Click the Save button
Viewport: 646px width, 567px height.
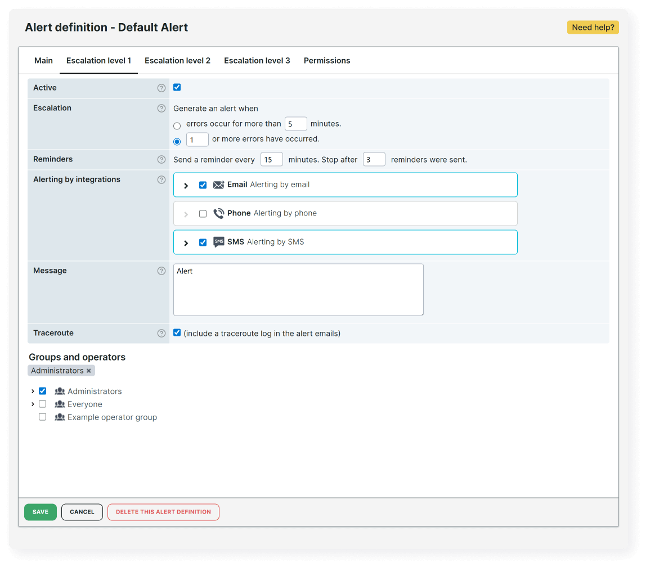40,512
